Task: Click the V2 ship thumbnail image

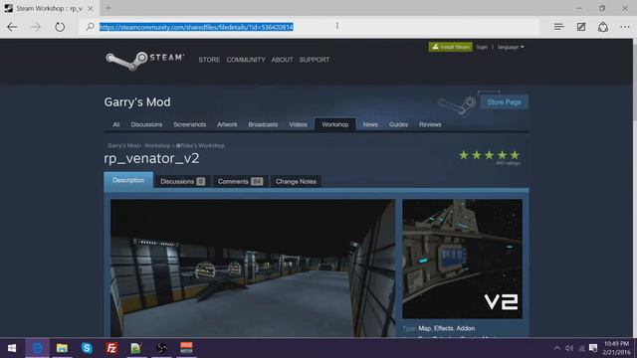Action: point(462,259)
